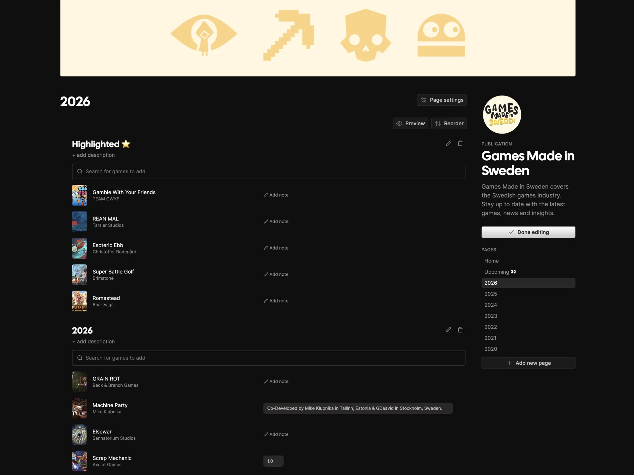Image resolution: width=634 pixels, height=475 pixels.
Task: Click the skull icon in banner
Action: point(366,35)
